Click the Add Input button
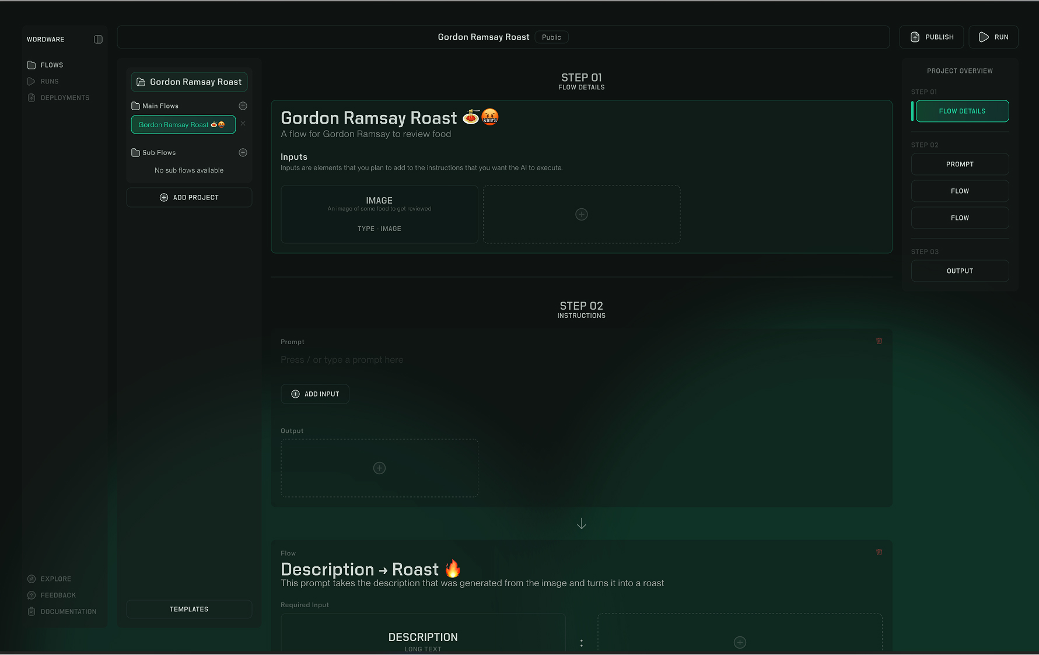This screenshot has width=1039, height=655. (315, 394)
